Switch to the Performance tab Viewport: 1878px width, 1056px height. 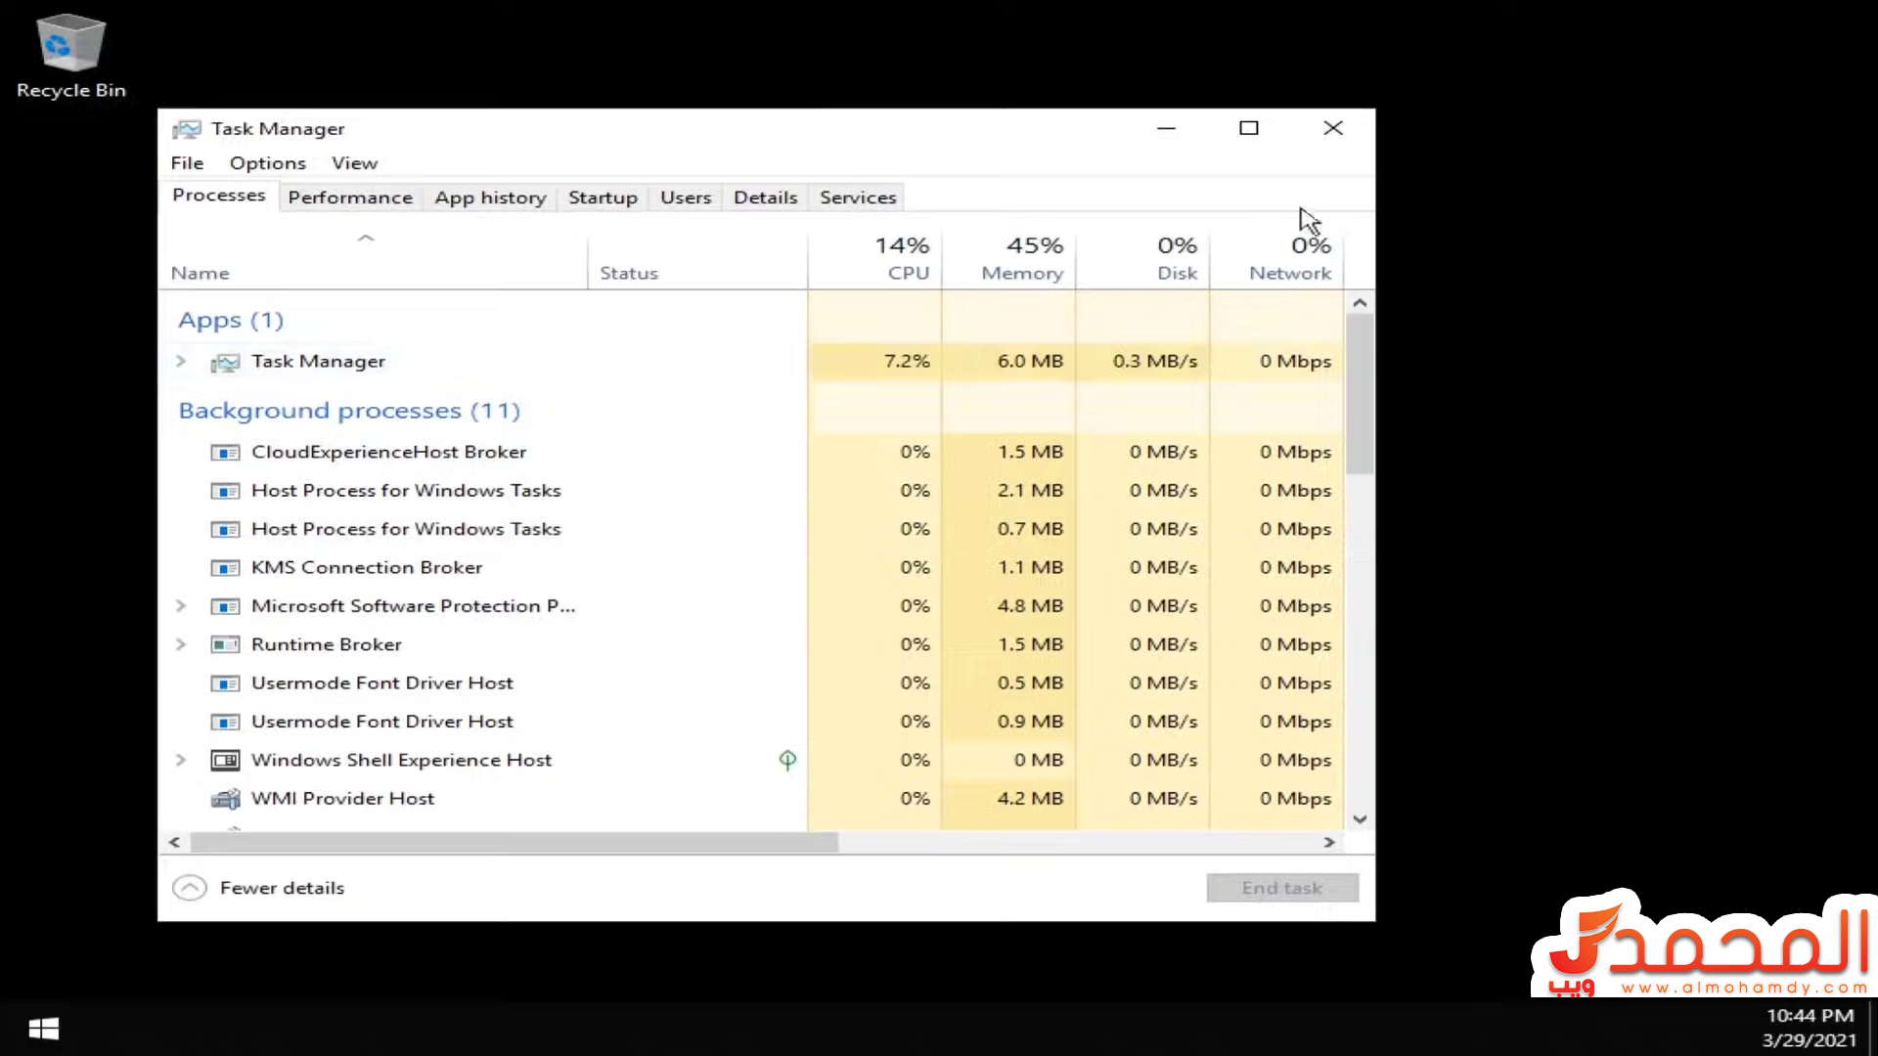350,198
